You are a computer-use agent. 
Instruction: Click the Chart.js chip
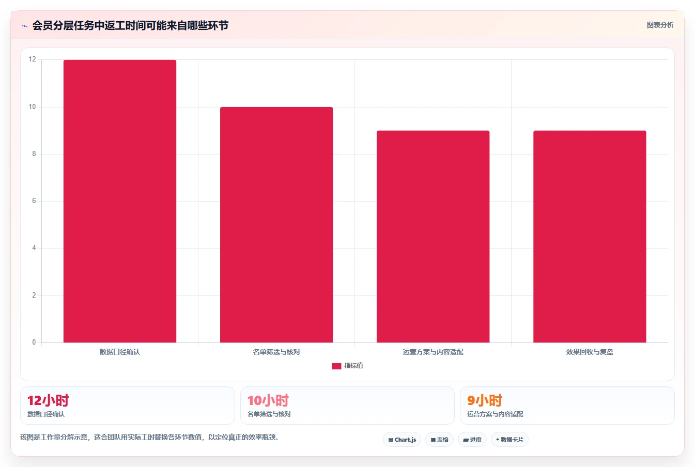[402, 440]
